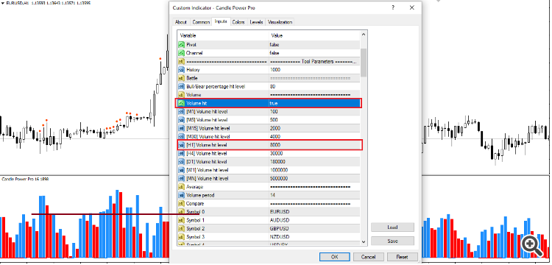Click the [H1] Volume hit level icon
Viewport: 552px width, 265px height.
(x=181, y=145)
